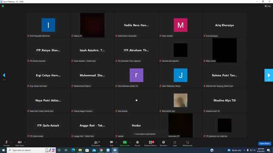The width and height of the screenshot is (273, 153).
Task: Start video using the camera icon
Action: (x=20, y=143)
